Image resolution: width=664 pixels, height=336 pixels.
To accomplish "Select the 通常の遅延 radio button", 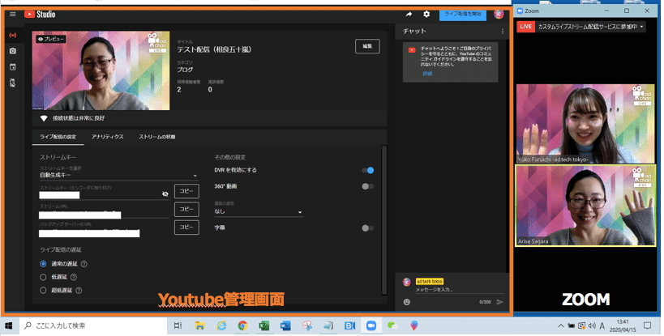I will 43,264.
